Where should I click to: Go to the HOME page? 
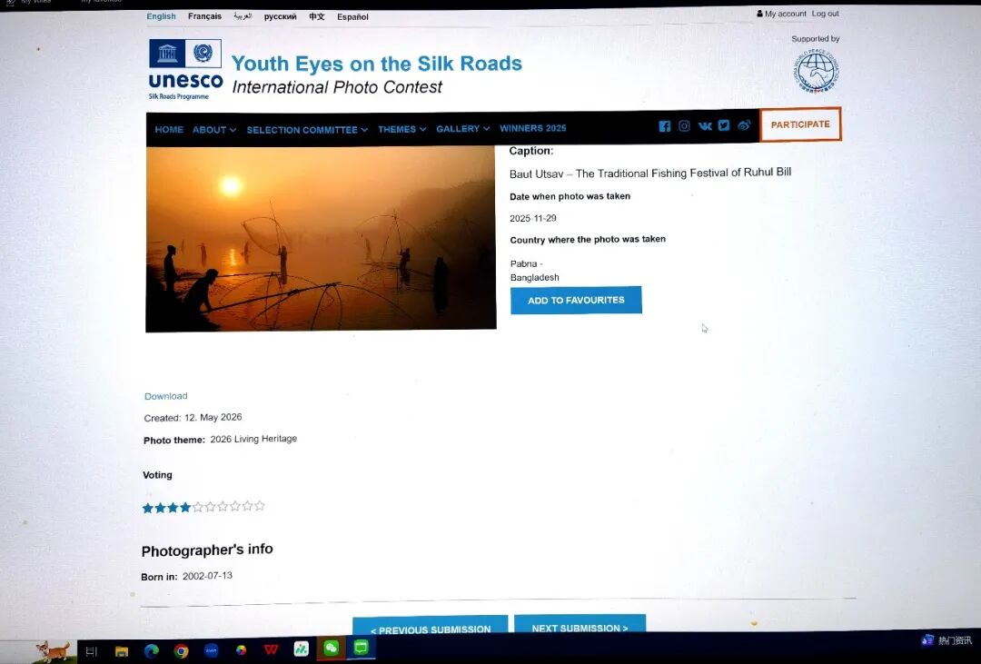pos(169,130)
